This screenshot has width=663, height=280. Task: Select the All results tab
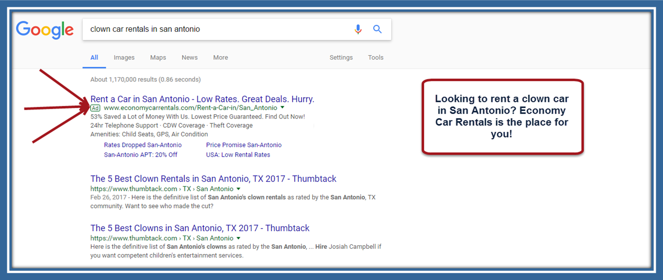click(x=94, y=58)
